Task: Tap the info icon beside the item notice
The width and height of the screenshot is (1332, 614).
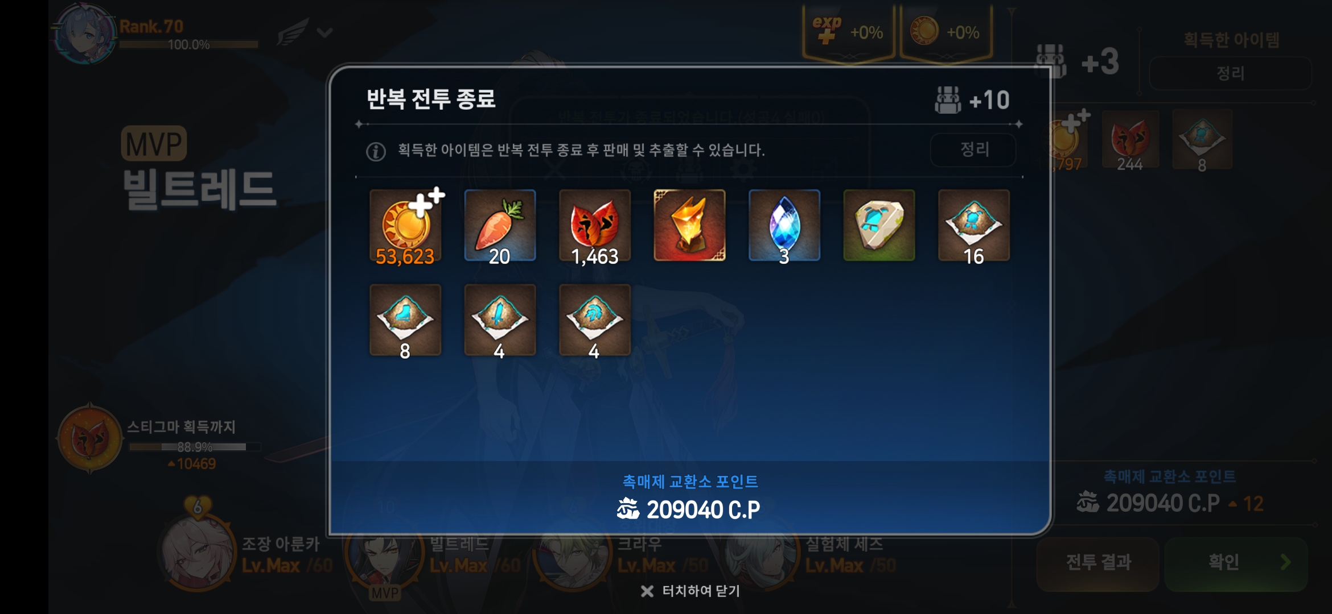Action: tap(376, 151)
